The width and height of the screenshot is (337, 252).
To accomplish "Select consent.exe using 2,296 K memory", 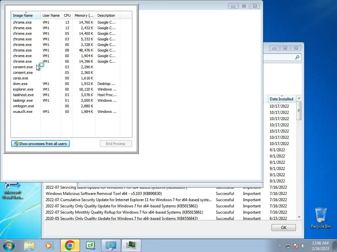I will (x=71, y=67).
